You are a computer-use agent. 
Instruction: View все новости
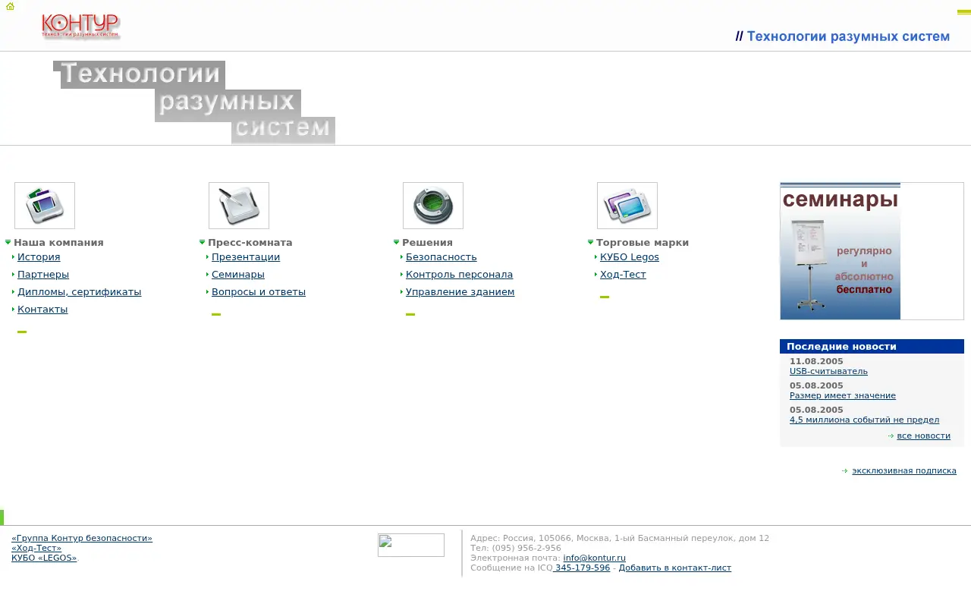[x=923, y=436]
